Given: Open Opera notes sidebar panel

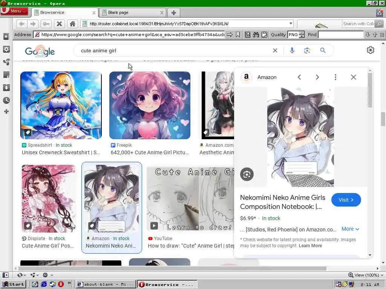Looking at the screenshot, I should [6, 75].
